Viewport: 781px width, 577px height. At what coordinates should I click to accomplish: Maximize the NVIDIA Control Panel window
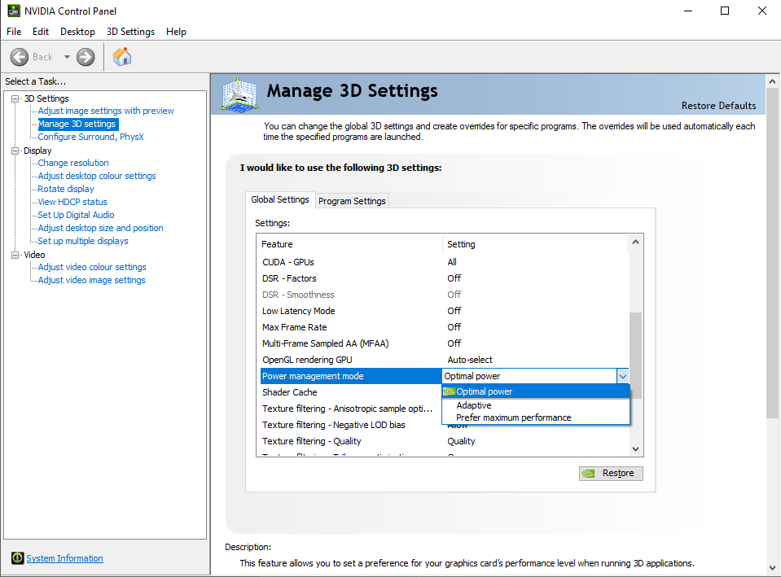click(725, 11)
